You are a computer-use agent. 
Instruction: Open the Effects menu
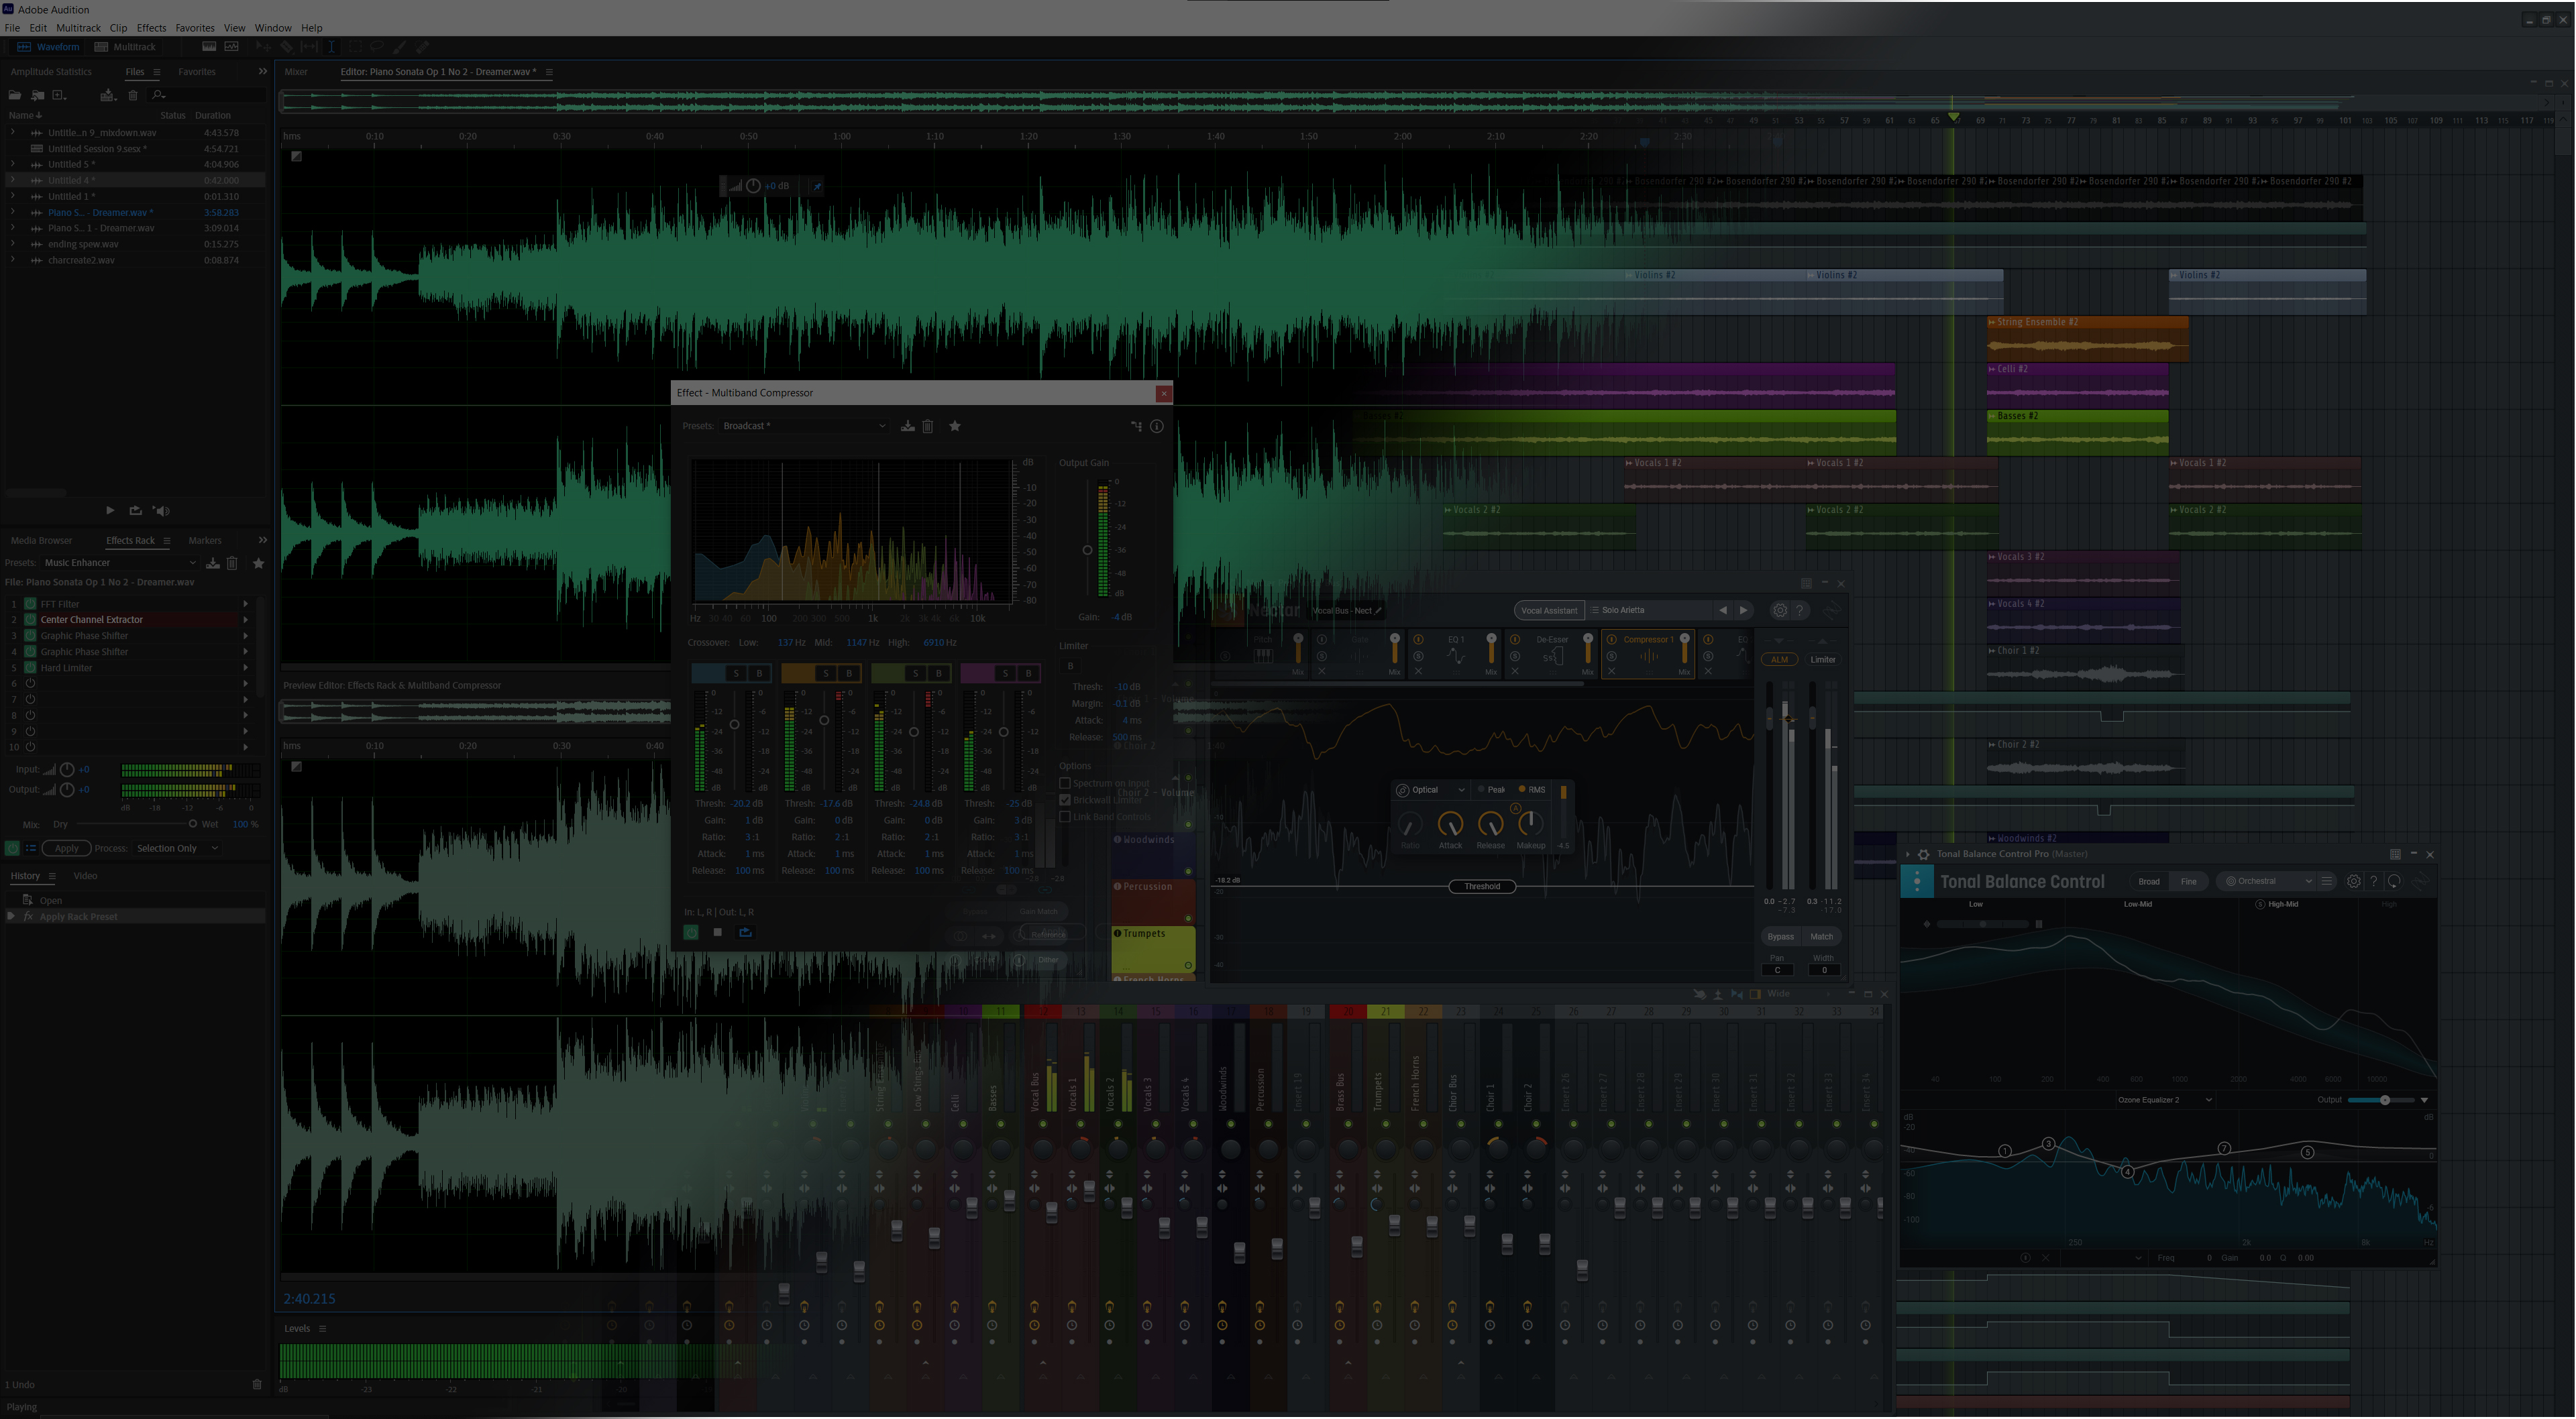(151, 28)
